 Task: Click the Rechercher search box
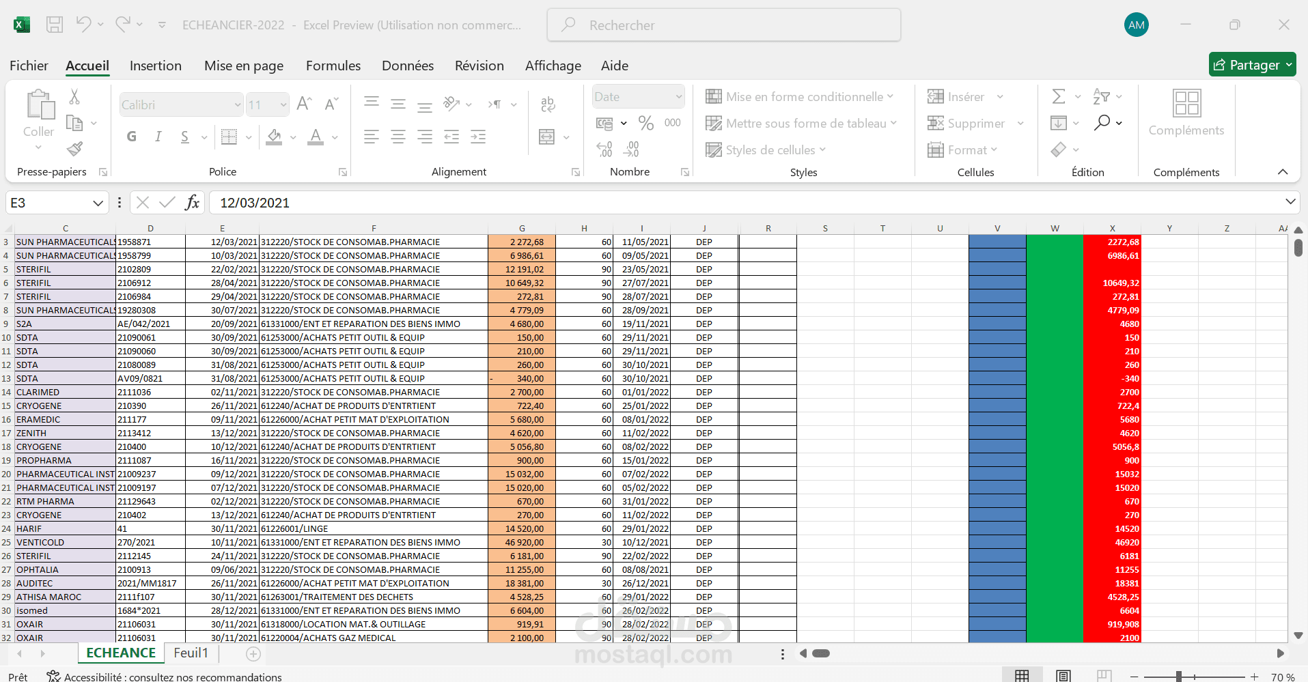(x=724, y=25)
